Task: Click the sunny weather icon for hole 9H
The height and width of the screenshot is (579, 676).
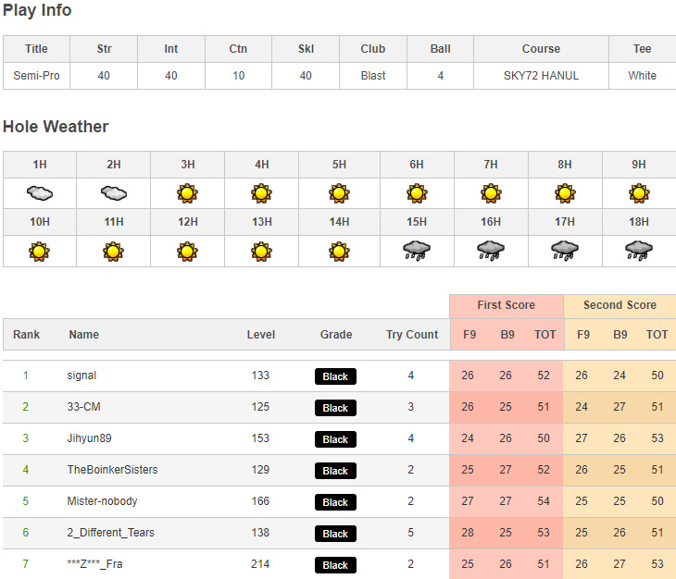Action: coord(639,193)
